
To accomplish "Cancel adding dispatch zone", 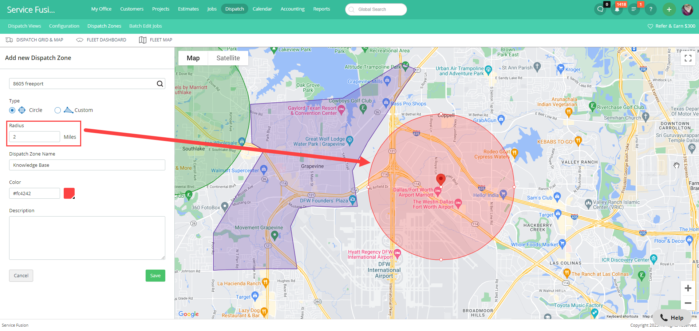I will (21, 275).
